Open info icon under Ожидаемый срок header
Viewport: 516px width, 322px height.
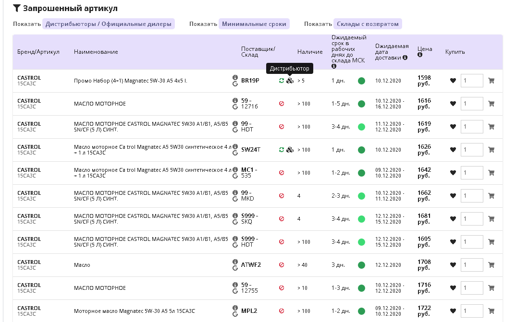[334, 66]
